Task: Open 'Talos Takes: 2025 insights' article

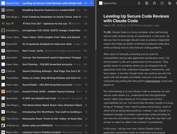Action: point(51,37)
